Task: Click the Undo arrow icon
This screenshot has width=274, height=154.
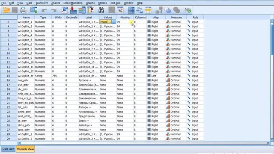Action: point(44,10)
